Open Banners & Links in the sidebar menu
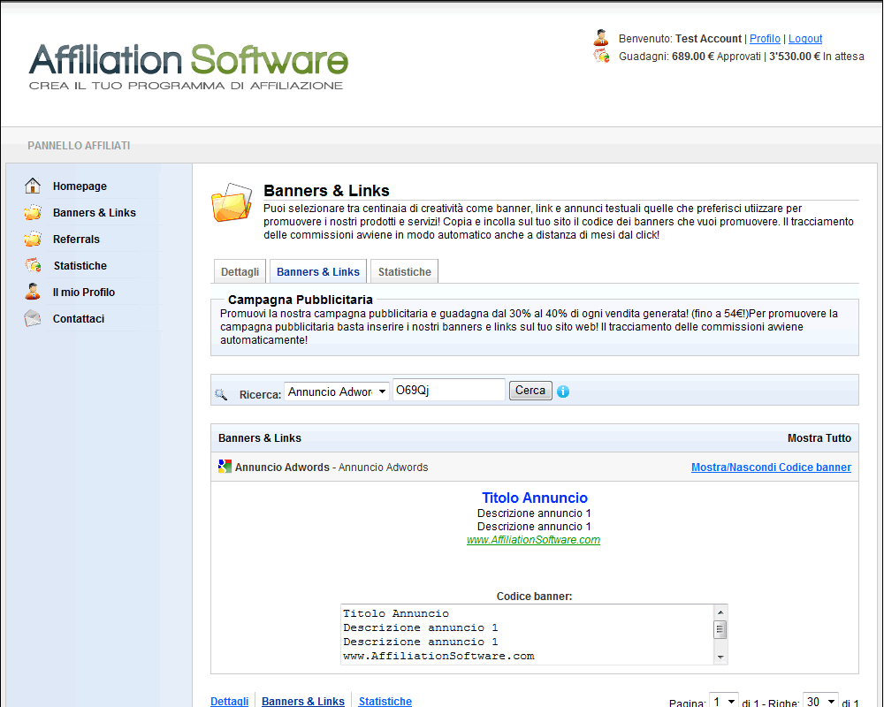 94,212
